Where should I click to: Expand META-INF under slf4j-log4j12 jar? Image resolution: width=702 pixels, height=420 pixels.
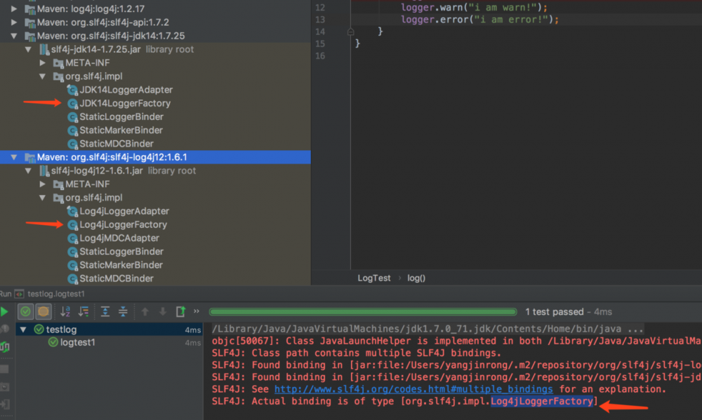coord(43,184)
